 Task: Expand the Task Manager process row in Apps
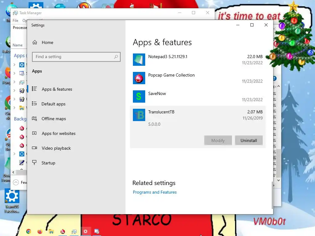point(14,82)
